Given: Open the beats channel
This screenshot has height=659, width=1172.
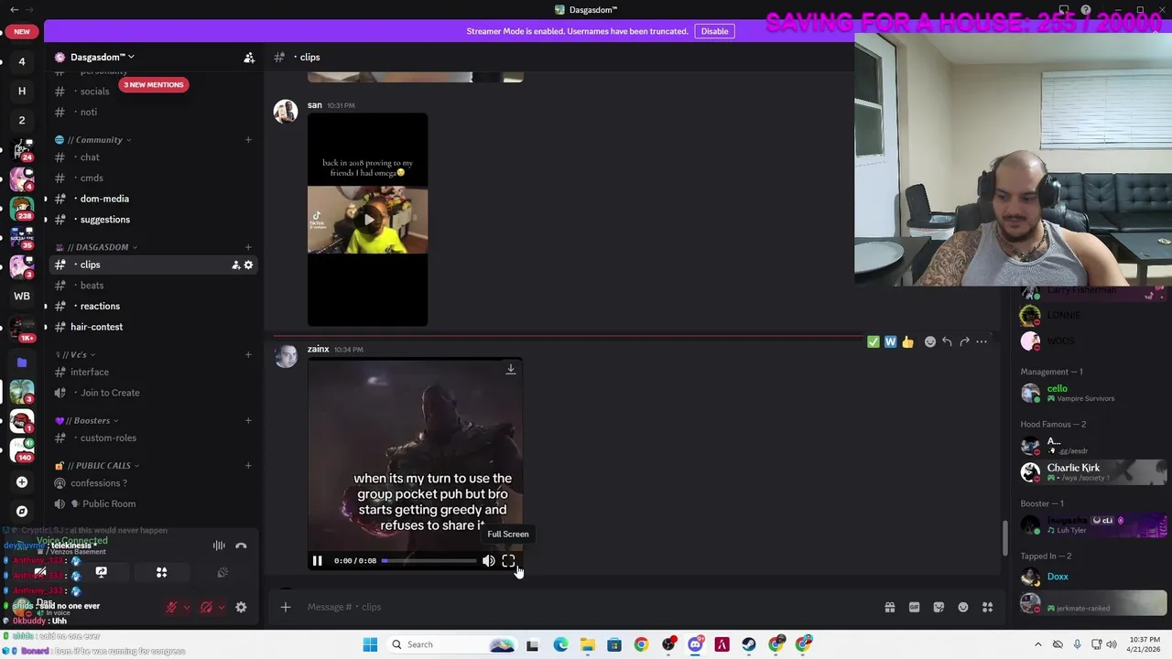Looking at the screenshot, I should (153, 286).
